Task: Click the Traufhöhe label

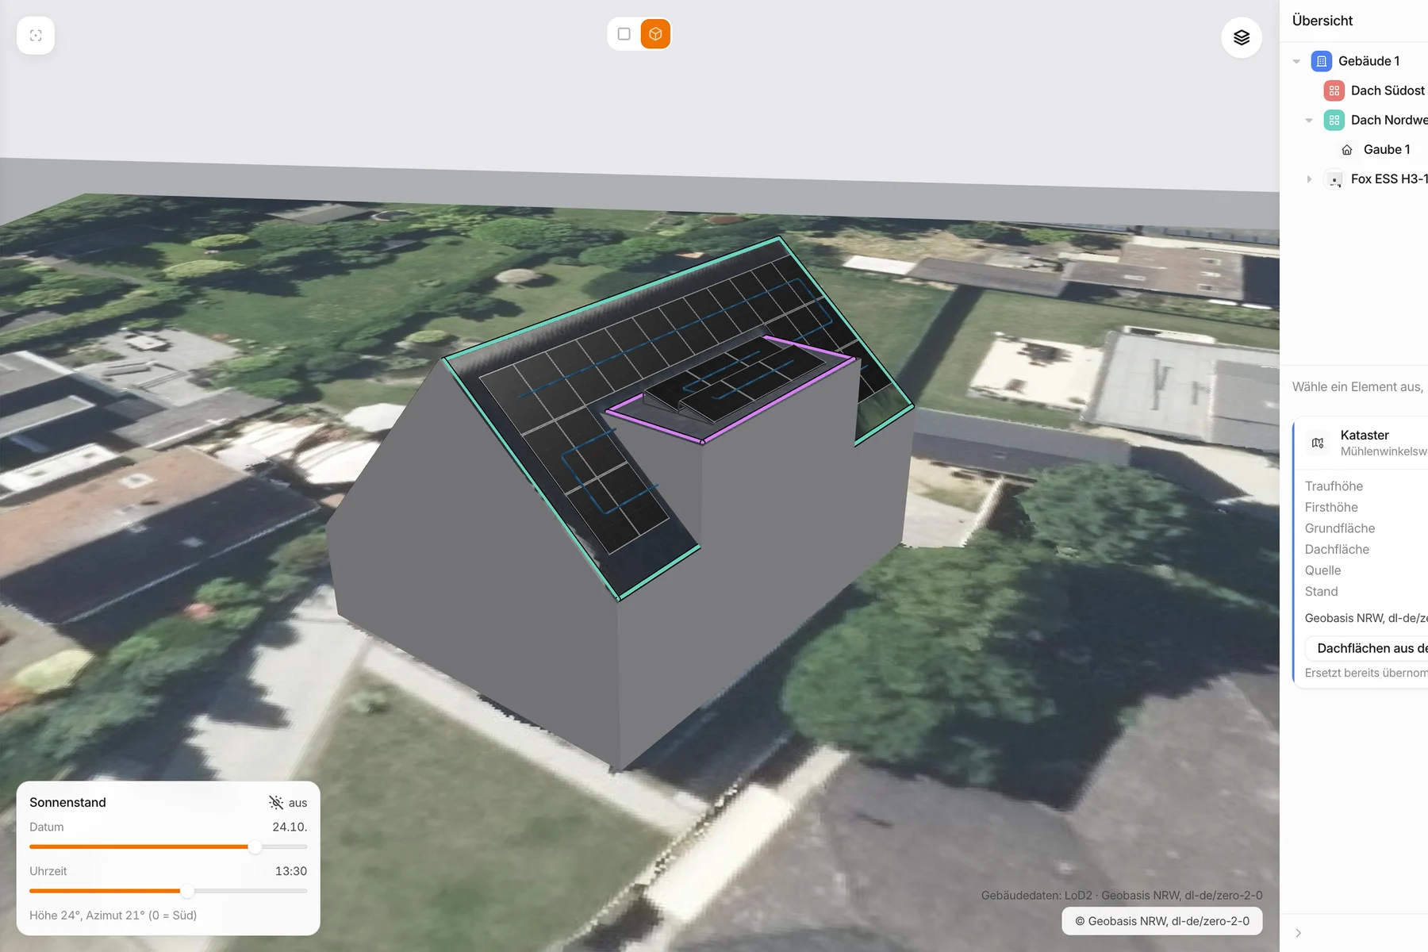Action: point(1334,486)
